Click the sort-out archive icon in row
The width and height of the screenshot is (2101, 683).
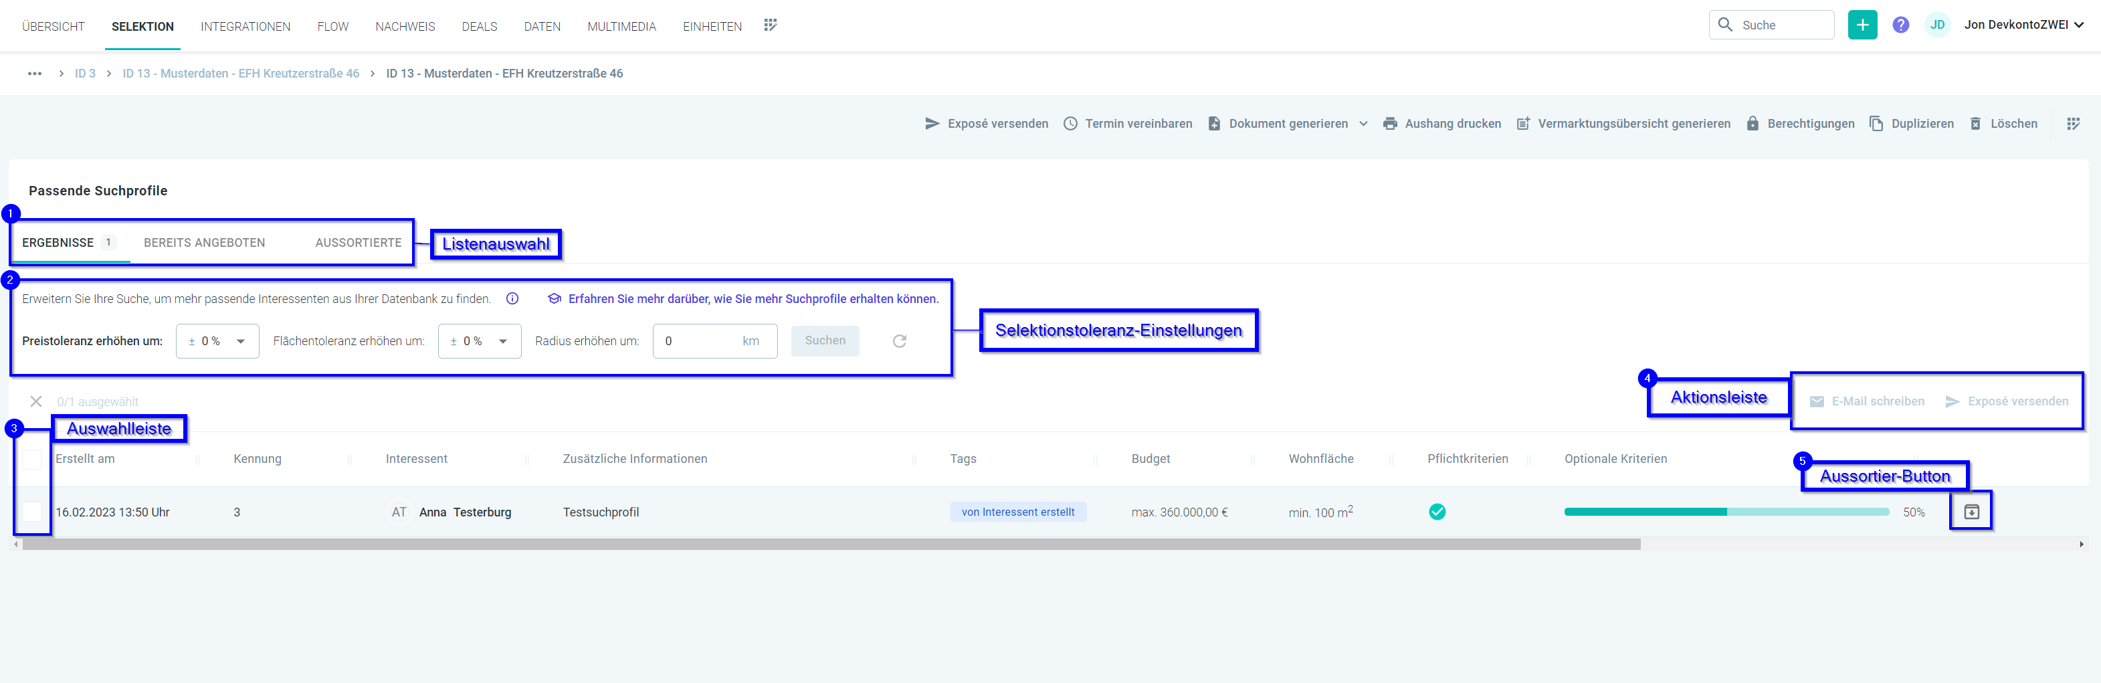(x=1971, y=512)
